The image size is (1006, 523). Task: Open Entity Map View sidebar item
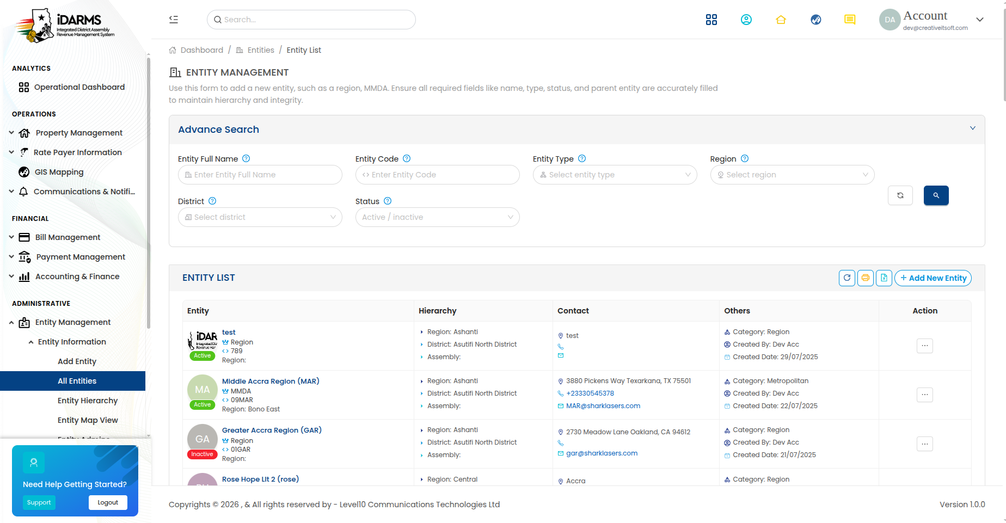(x=88, y=420)
